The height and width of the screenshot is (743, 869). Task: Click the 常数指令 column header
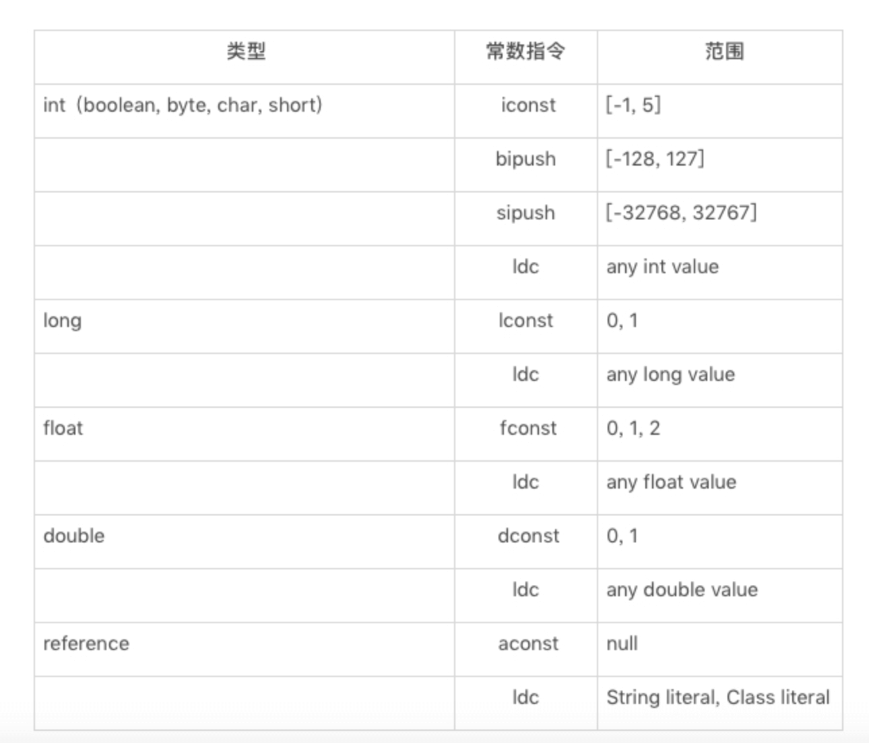(x=526, y=57)
